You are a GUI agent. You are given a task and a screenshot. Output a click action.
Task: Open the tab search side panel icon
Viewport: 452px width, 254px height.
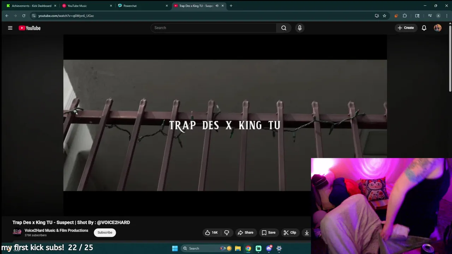[417, 16]
